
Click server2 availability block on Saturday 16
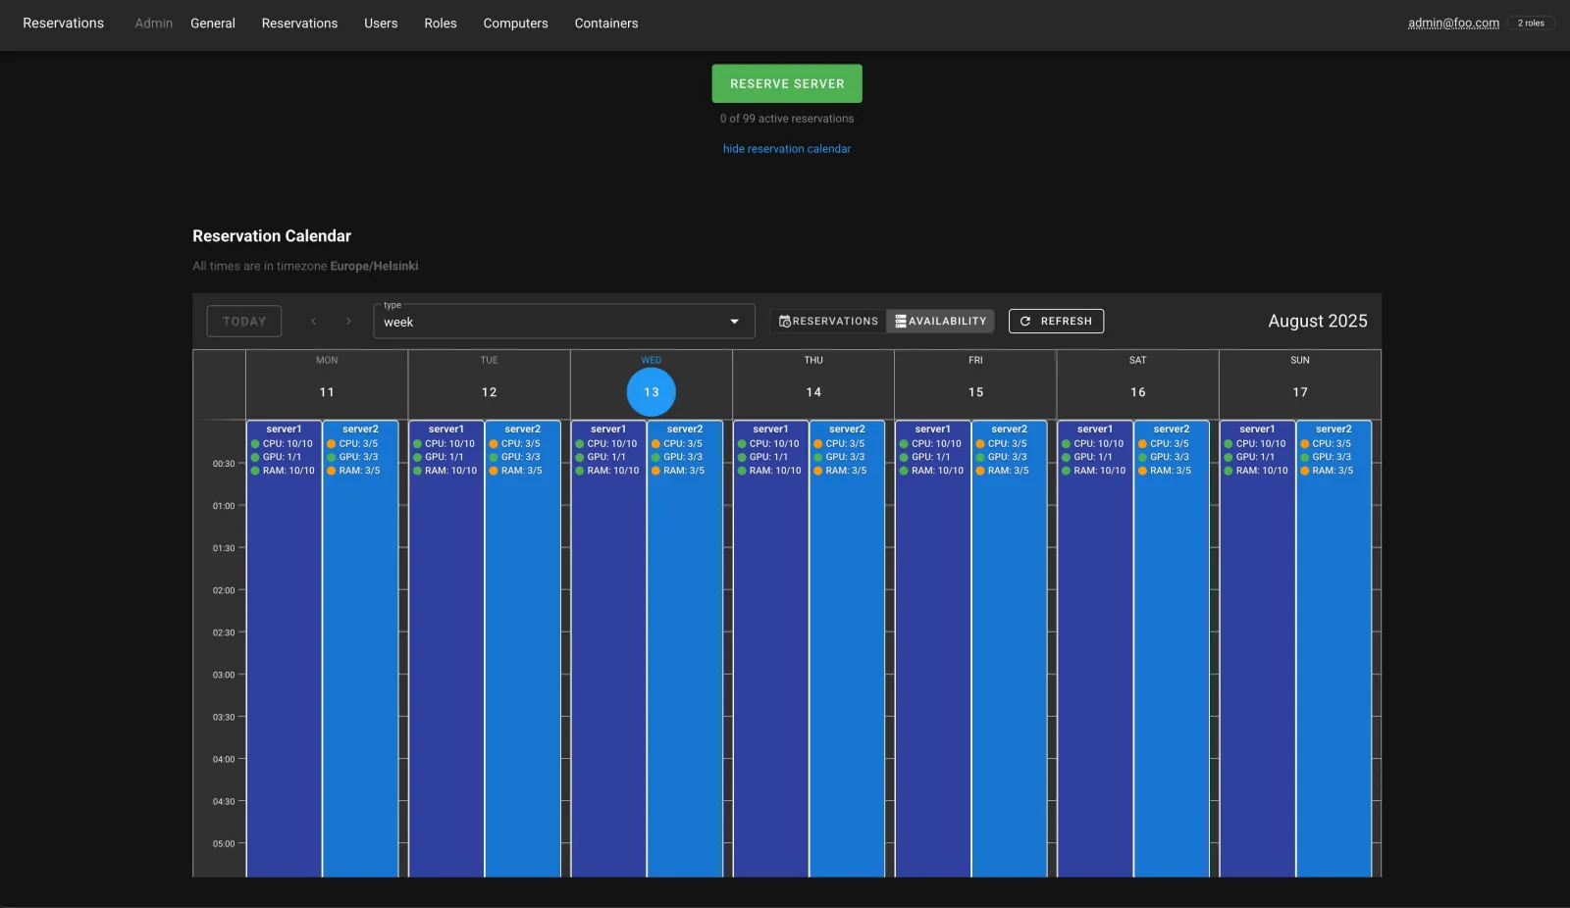(1172, 648)
